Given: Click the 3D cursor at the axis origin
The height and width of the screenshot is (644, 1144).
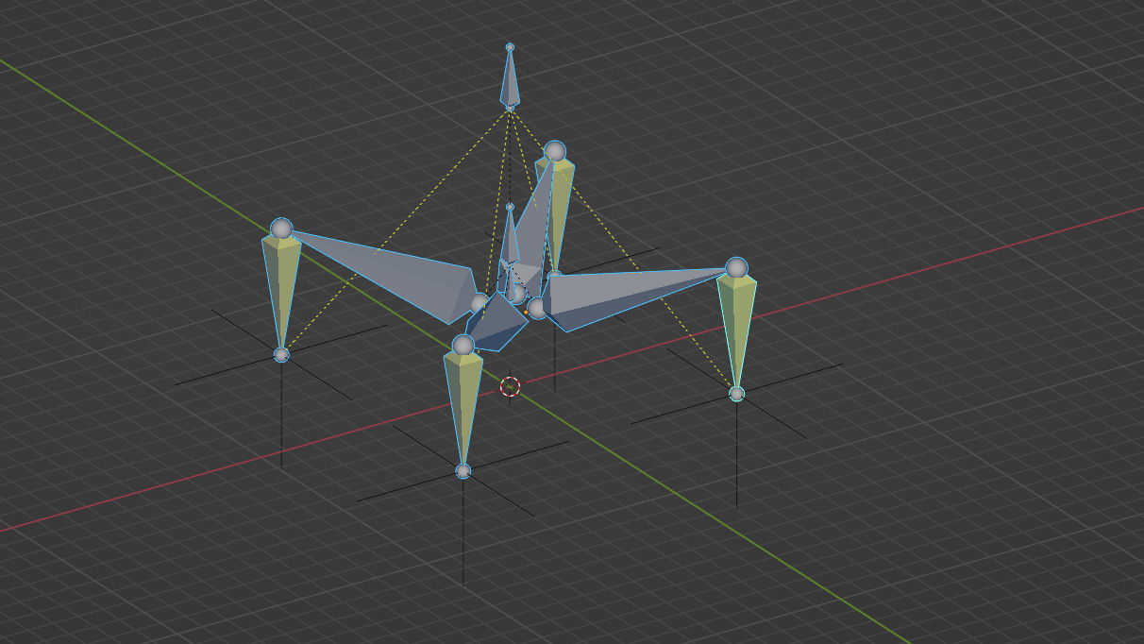Looking at the screenshot, I should [510, 386].
